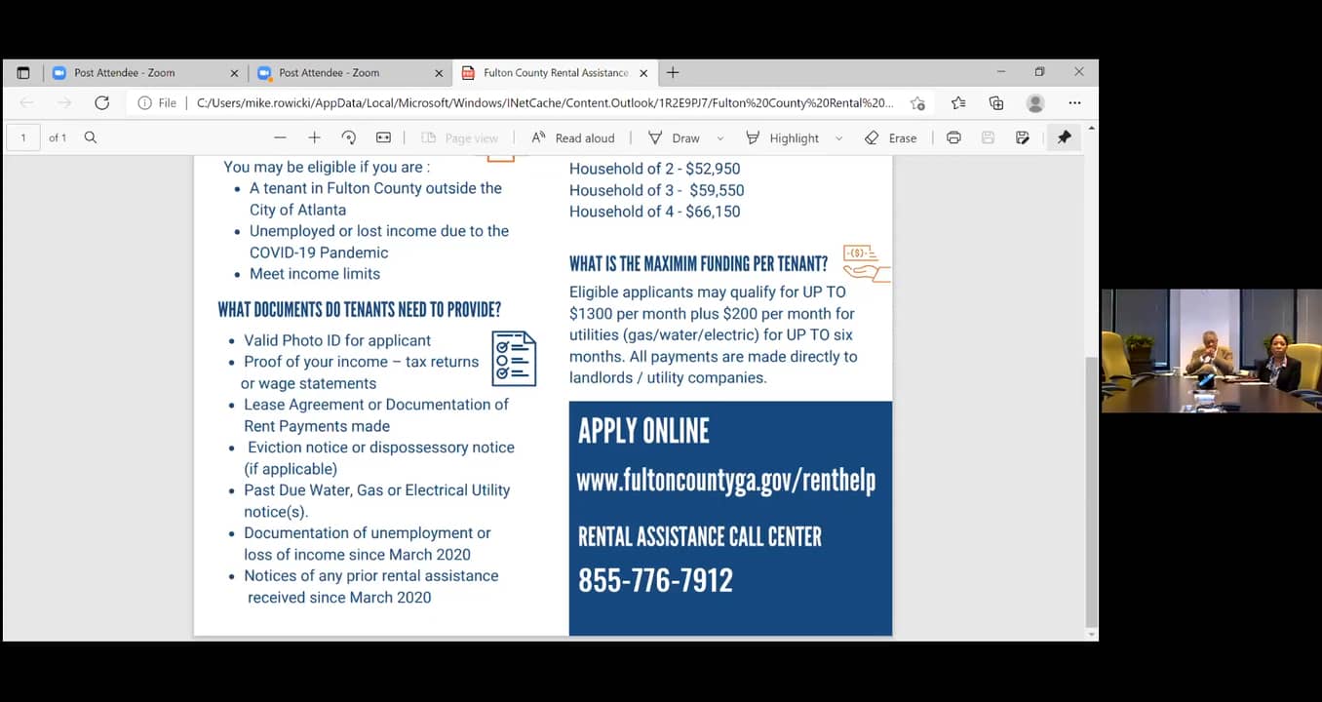Open the browser profile avatar

1035,102
